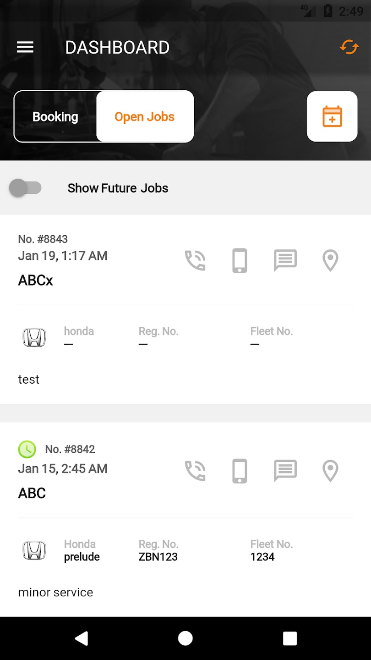
Task: Call customer for job #8843
Action: (195, 260)
